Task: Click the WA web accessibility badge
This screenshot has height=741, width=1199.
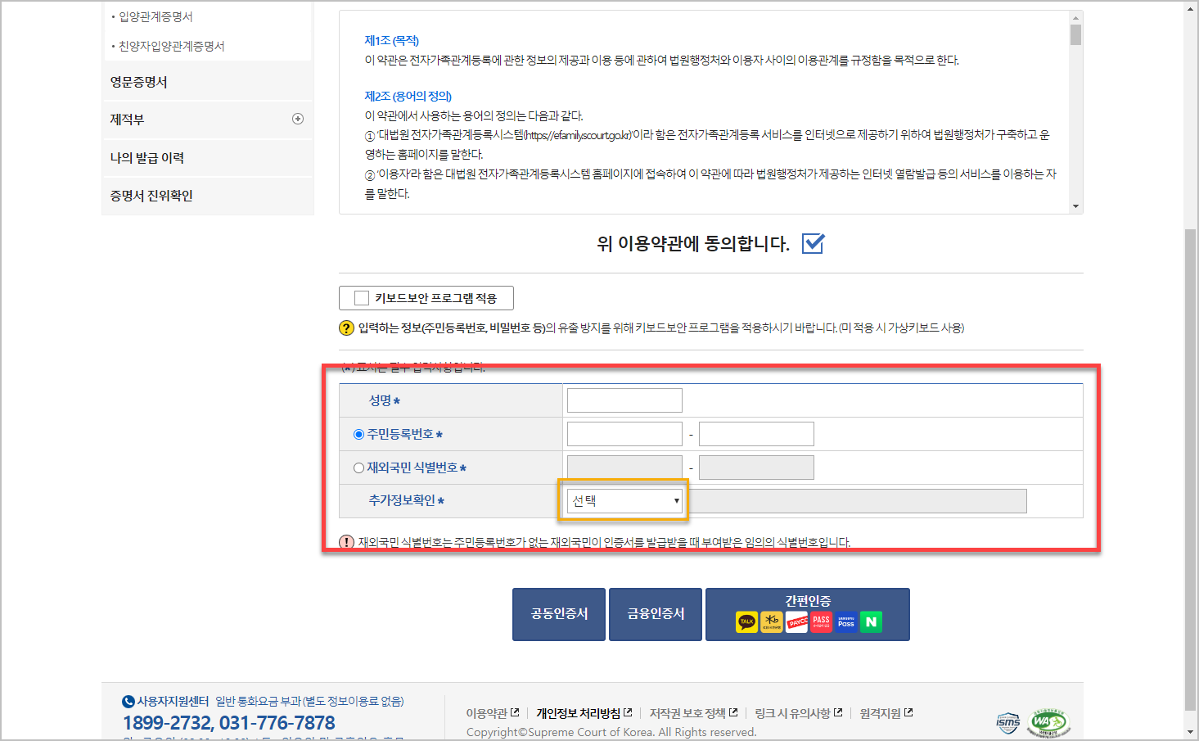Action: pyautogui.click(x=1050, y=721)
